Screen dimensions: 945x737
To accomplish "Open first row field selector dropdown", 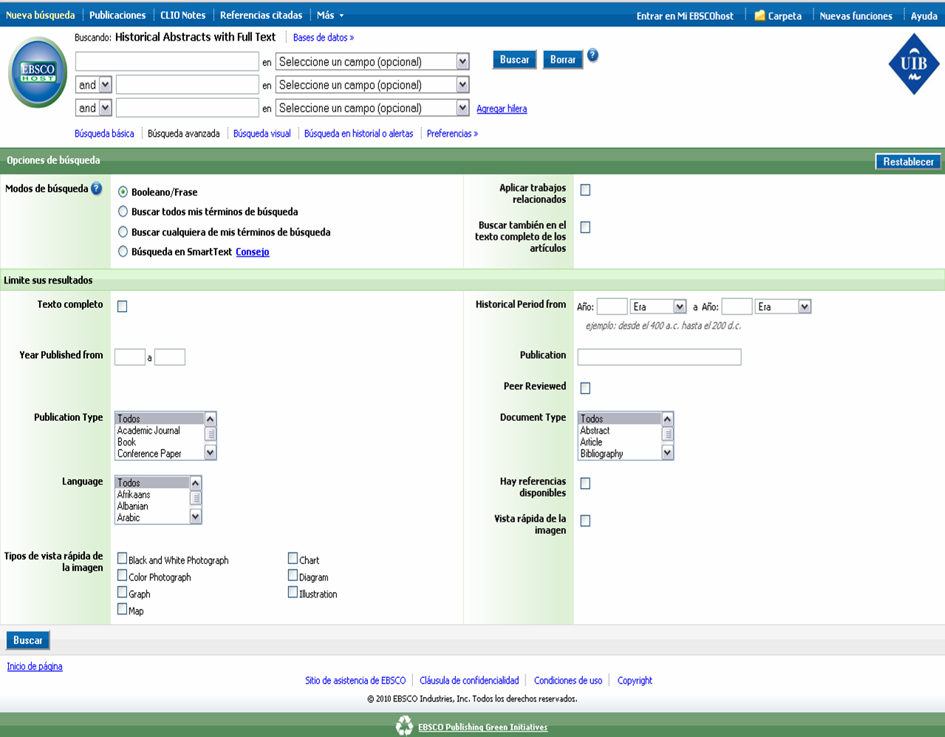I will pos(372,62).
